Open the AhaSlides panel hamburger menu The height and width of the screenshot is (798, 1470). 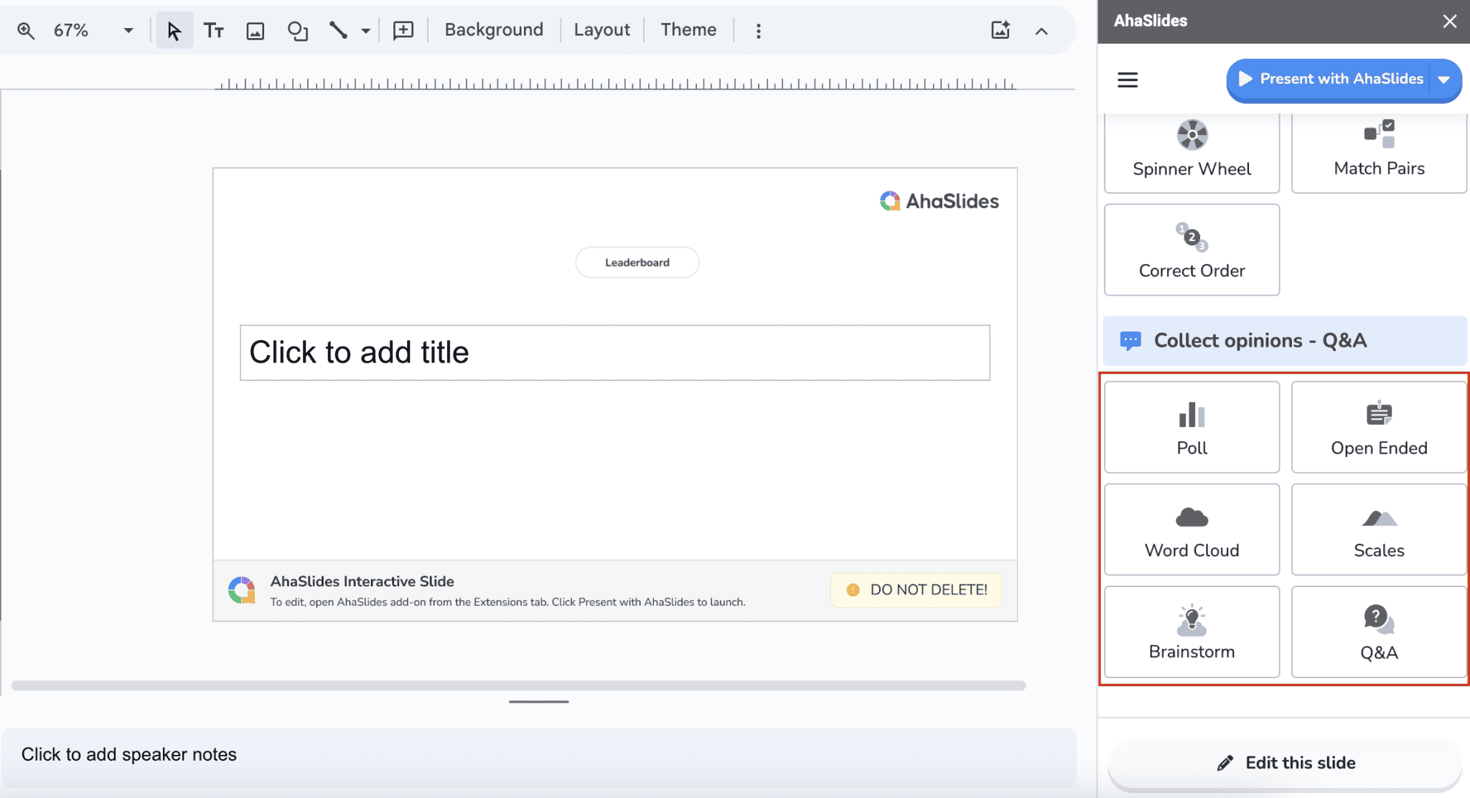click(1126, 80)
